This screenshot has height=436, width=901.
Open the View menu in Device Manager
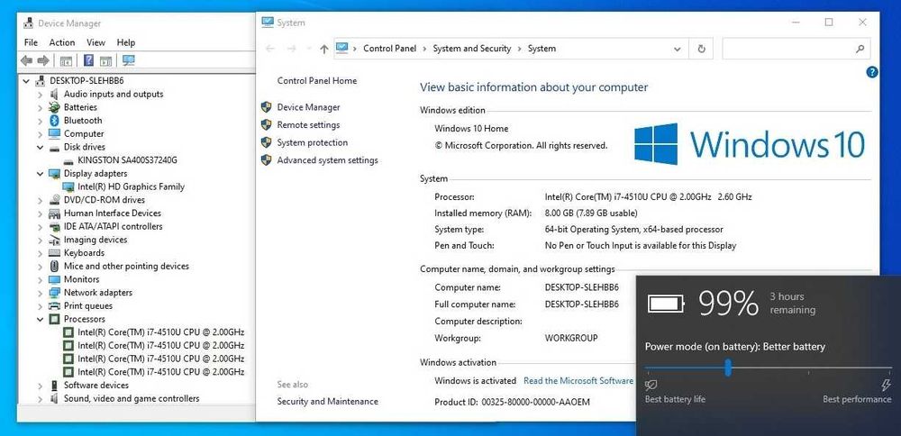[x=96, y=42]
